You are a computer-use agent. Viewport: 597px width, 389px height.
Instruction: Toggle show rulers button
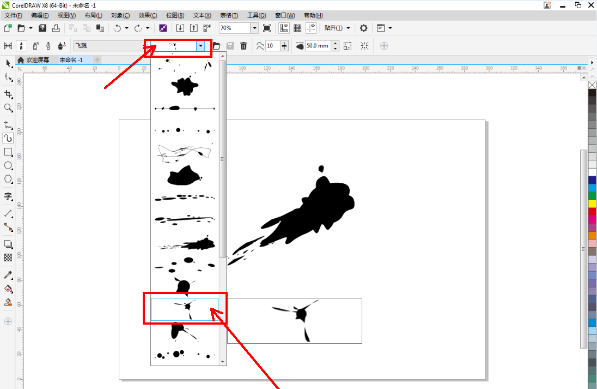[284, 28]
